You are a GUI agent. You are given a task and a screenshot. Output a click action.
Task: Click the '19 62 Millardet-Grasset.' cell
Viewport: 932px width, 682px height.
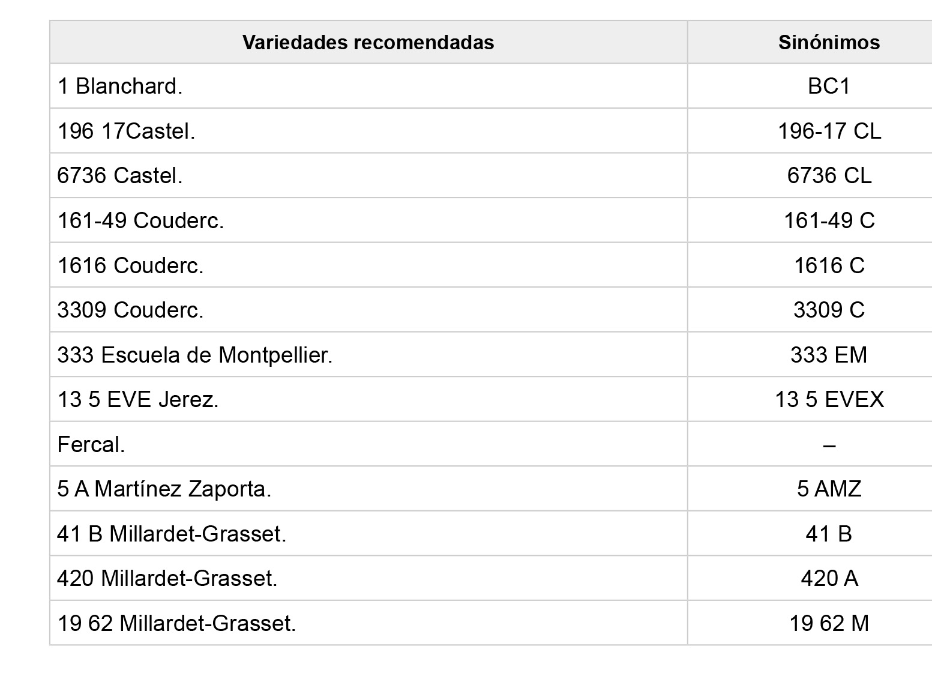[x=176, y=623]
